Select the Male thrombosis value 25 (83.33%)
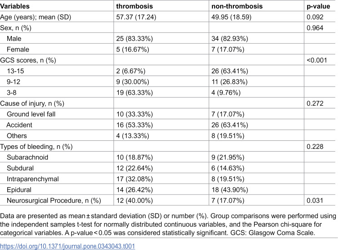 [x=135, y=39]
